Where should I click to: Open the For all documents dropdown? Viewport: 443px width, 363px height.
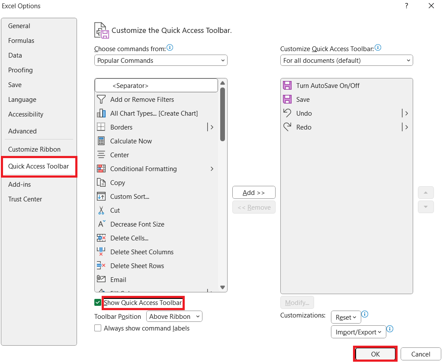coord(347,60)
